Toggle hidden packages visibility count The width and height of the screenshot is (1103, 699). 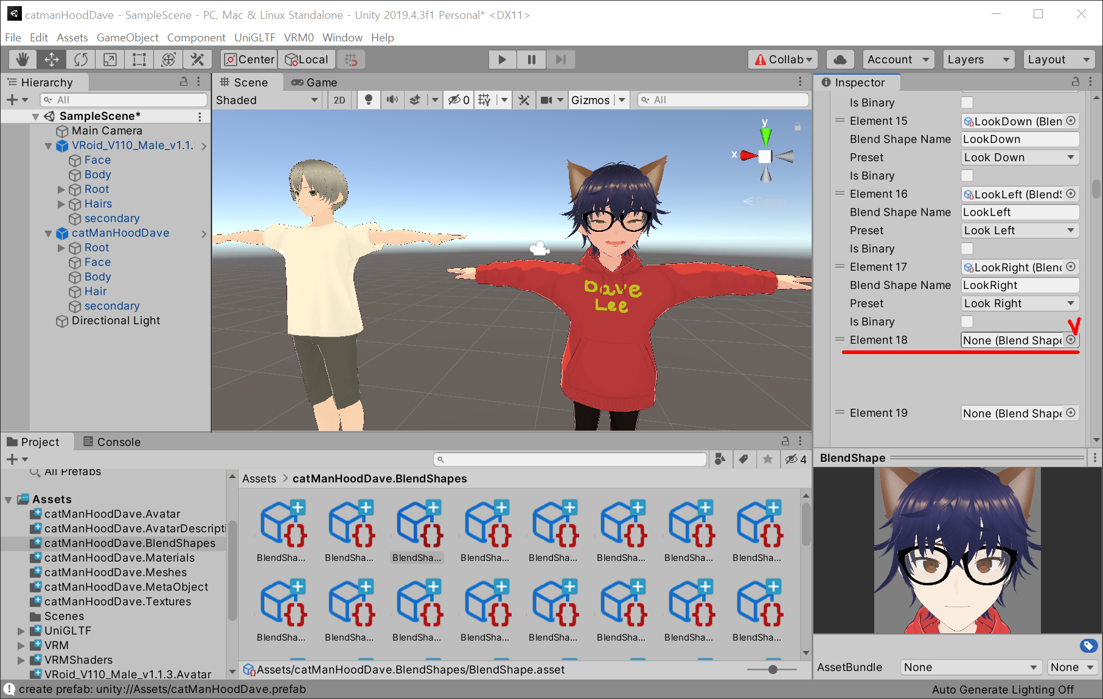tap(796, 459)
